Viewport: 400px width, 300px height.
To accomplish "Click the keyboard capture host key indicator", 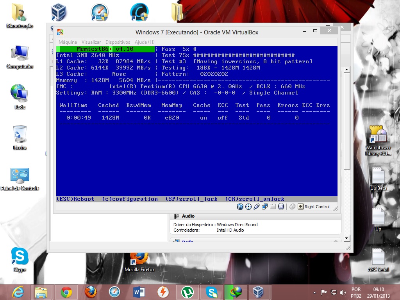I will [x=314, y=207].
